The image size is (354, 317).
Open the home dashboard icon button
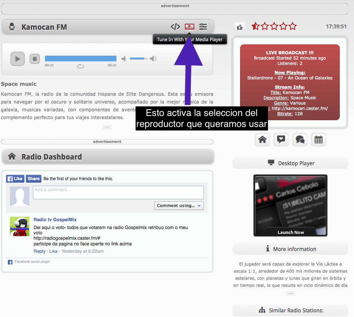(262, 140)
